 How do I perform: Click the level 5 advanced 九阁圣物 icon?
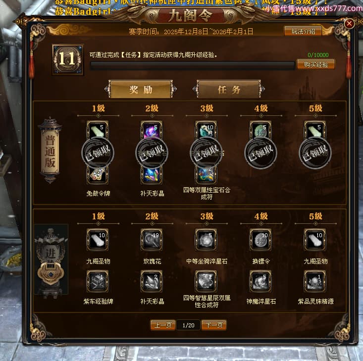tap(315, 240)
